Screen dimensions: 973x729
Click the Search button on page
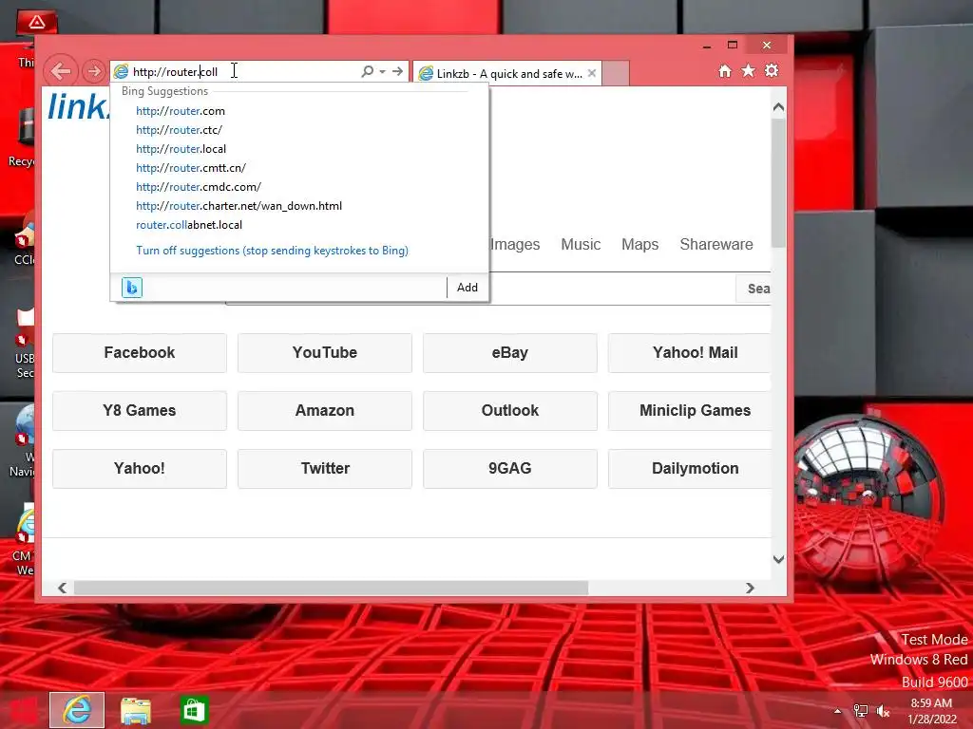point(754,289)
